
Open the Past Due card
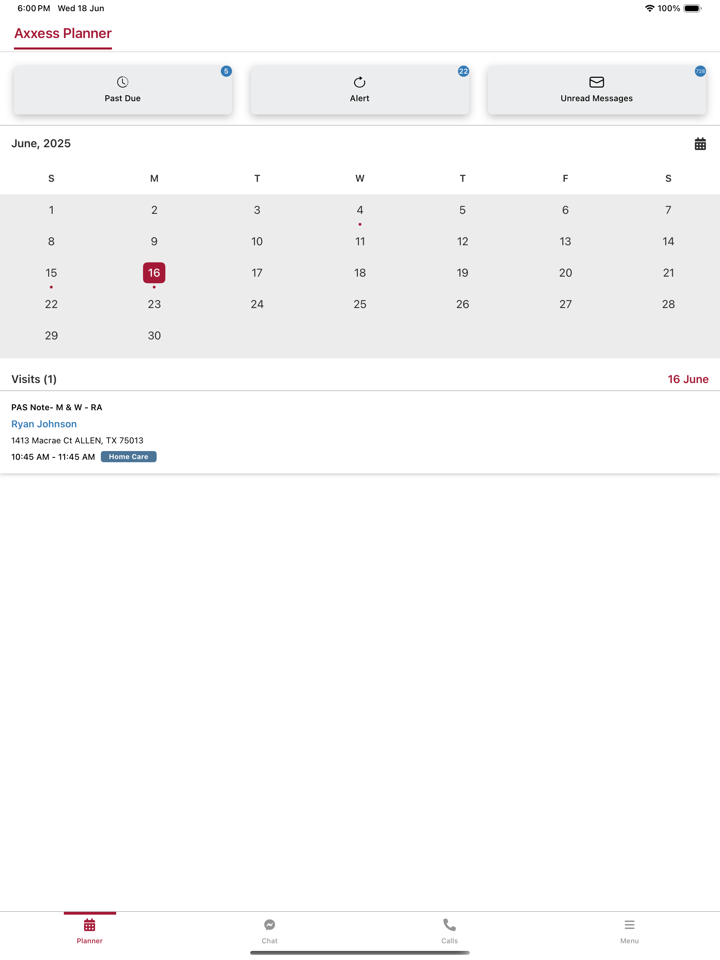(x=123, y=90)
